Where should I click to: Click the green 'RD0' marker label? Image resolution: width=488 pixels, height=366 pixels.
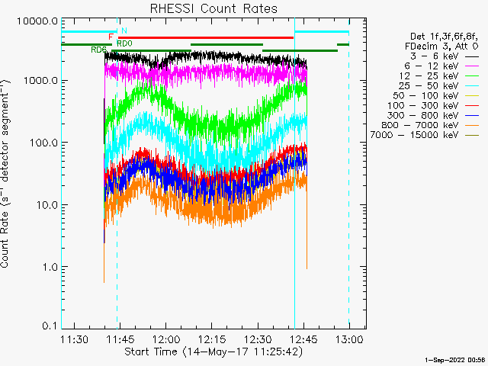point(124,43)
